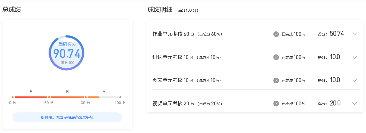Select the 作业单元考核 60 分 row title
Viewport: 366px width, 133px height.
tap(173, 34)
